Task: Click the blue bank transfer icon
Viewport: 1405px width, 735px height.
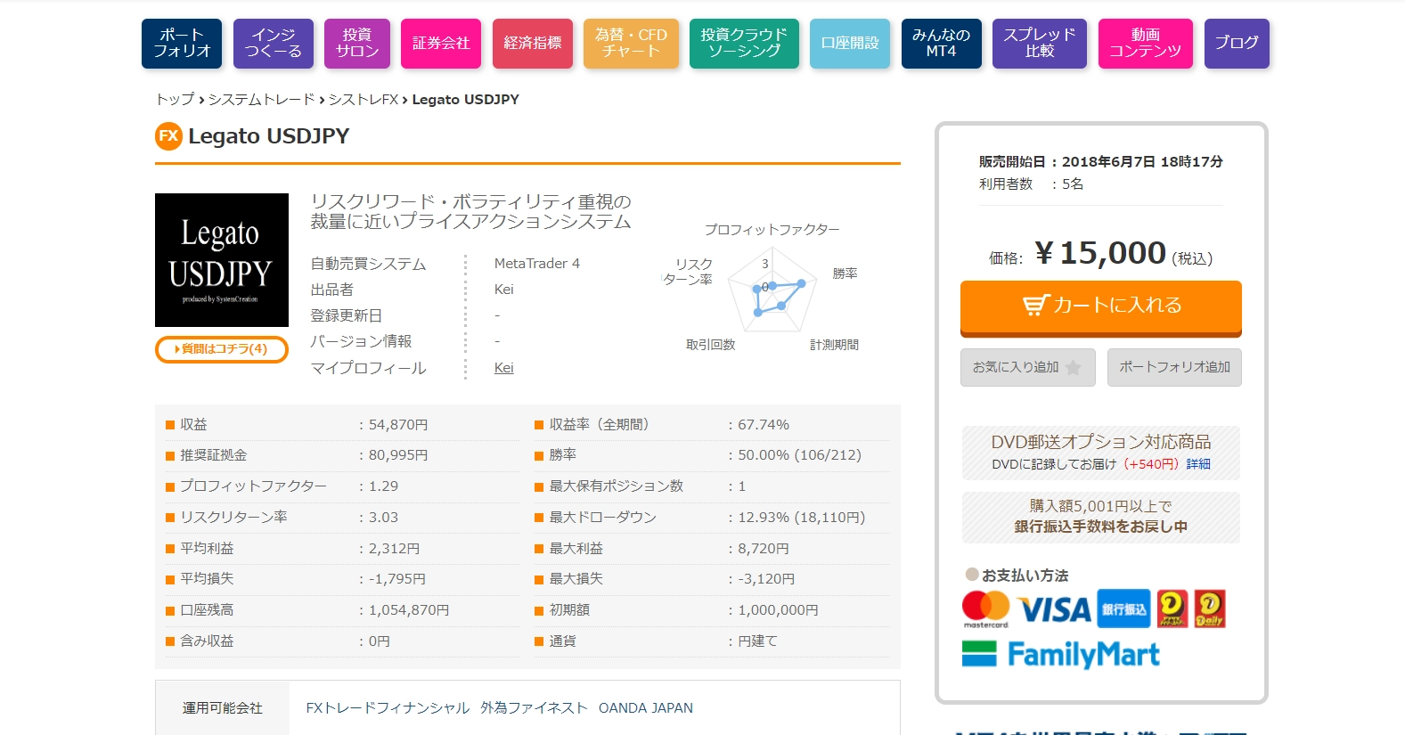Action: [x=1123, y=608]
